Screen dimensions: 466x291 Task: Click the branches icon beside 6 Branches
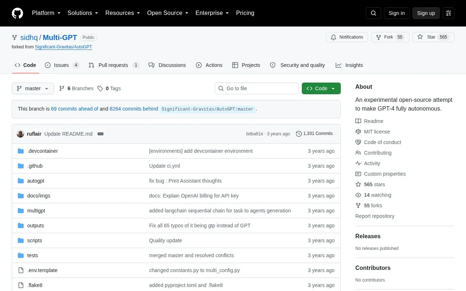pyautogui.click(x=62, y=88)
